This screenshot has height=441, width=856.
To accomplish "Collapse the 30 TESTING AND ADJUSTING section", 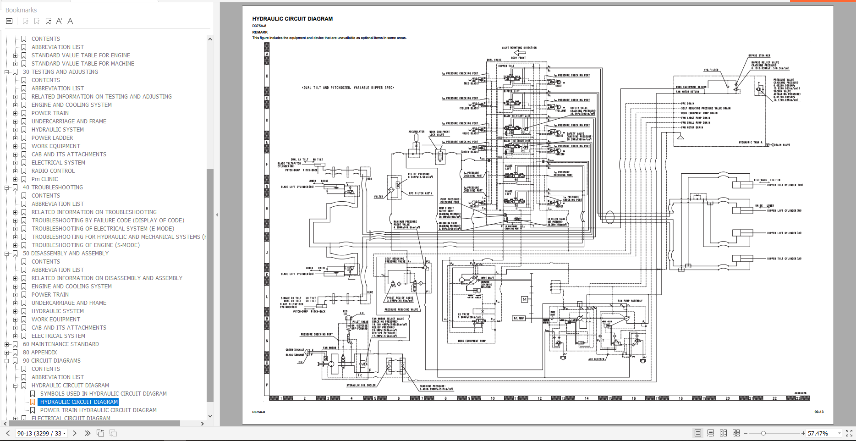I will (6, 72).
